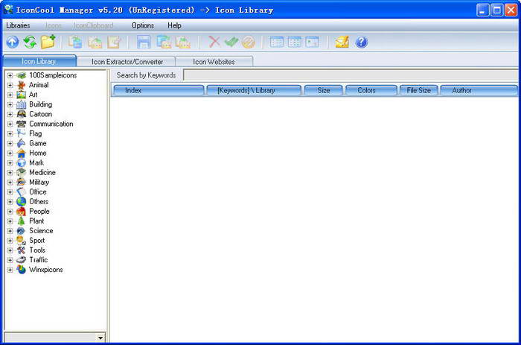The width and height of the screenshot is (521, 345).
Task: Expand the Office tree node
Action: click(x=10, y=192)
